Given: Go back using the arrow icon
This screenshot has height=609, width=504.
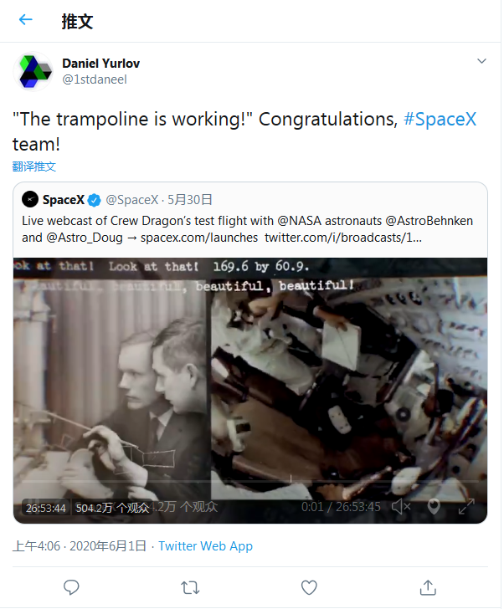Looking at the screenshot, I should click(x=26, y=20).
